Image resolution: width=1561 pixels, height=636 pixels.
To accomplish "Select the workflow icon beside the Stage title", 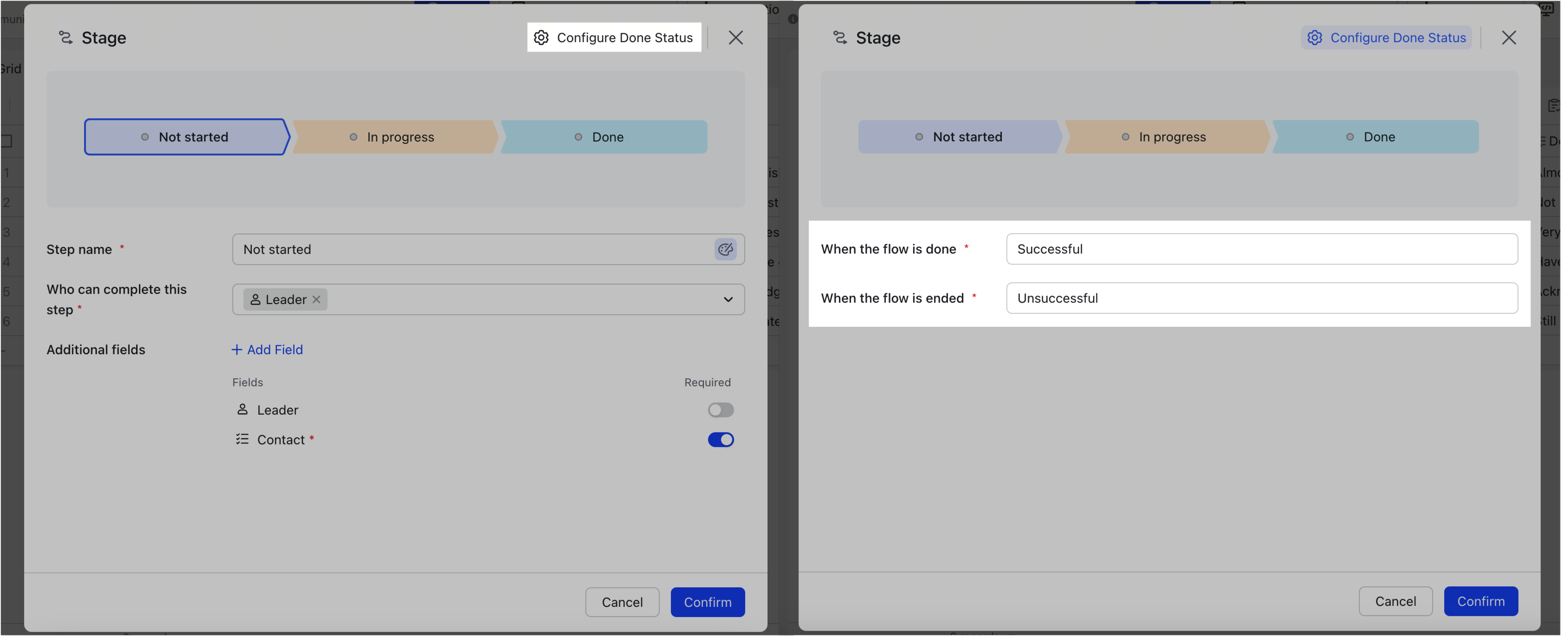I will point(67,37).
